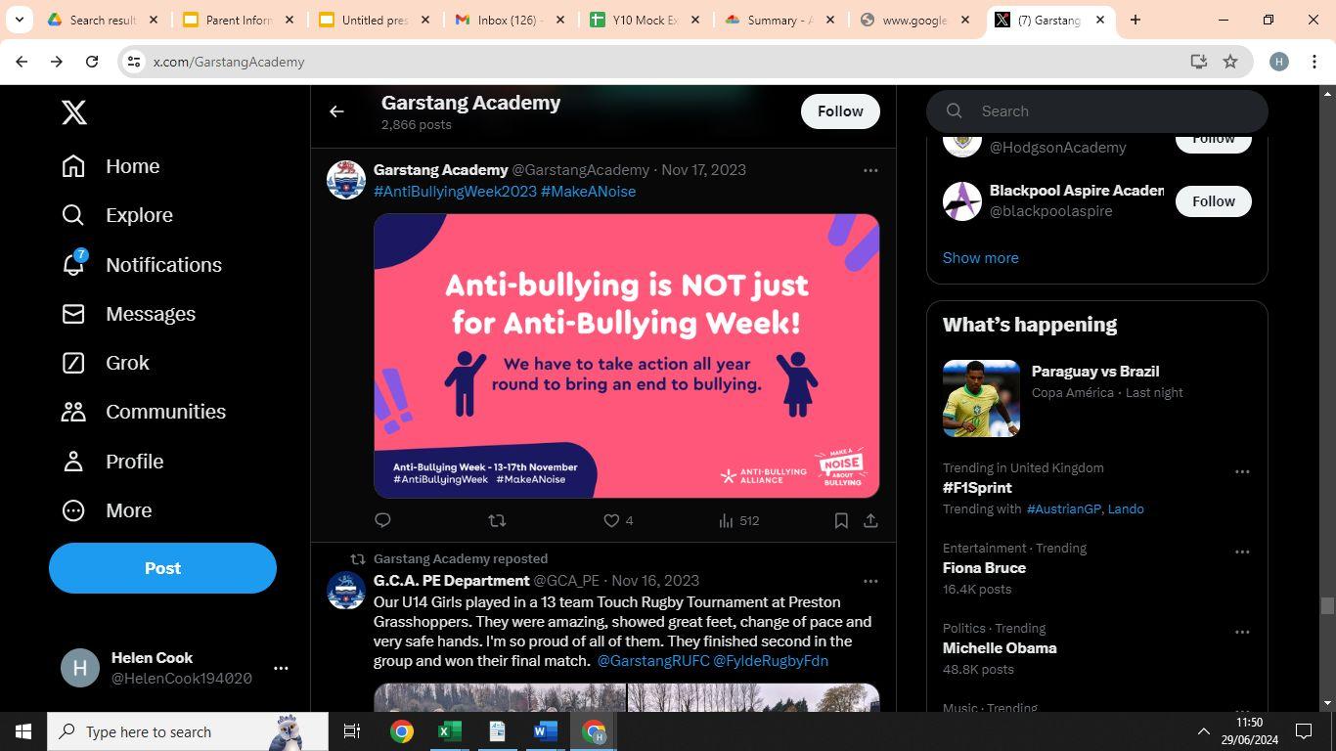
Task: Open Fiona Bruce trending topic
Action: click(x=984, y=568)
